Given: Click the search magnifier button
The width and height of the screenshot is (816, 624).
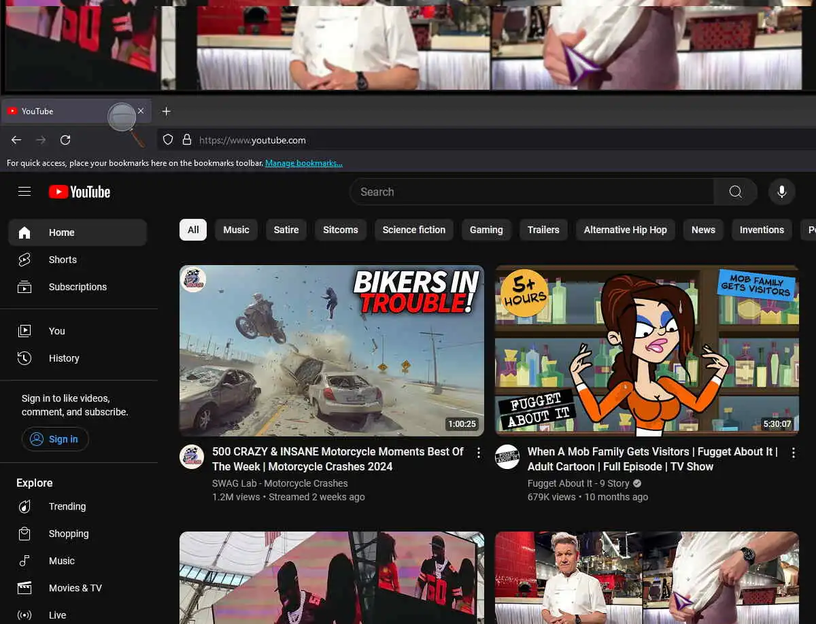Looking at the screenshot, I should pyautogui.click(x=735, y=192).
